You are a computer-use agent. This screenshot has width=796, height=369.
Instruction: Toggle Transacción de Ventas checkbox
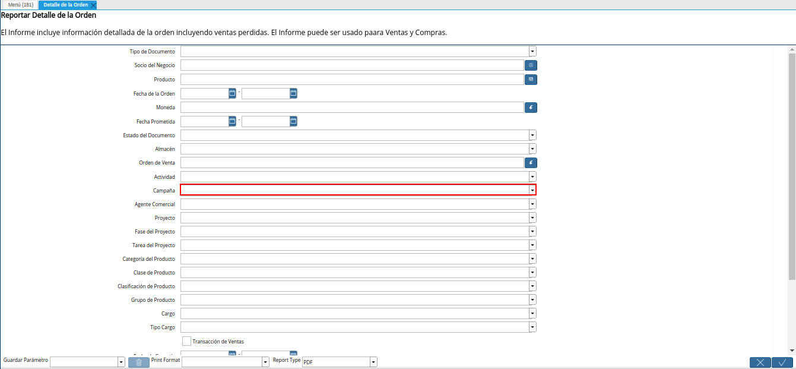[x=187, y=341]
